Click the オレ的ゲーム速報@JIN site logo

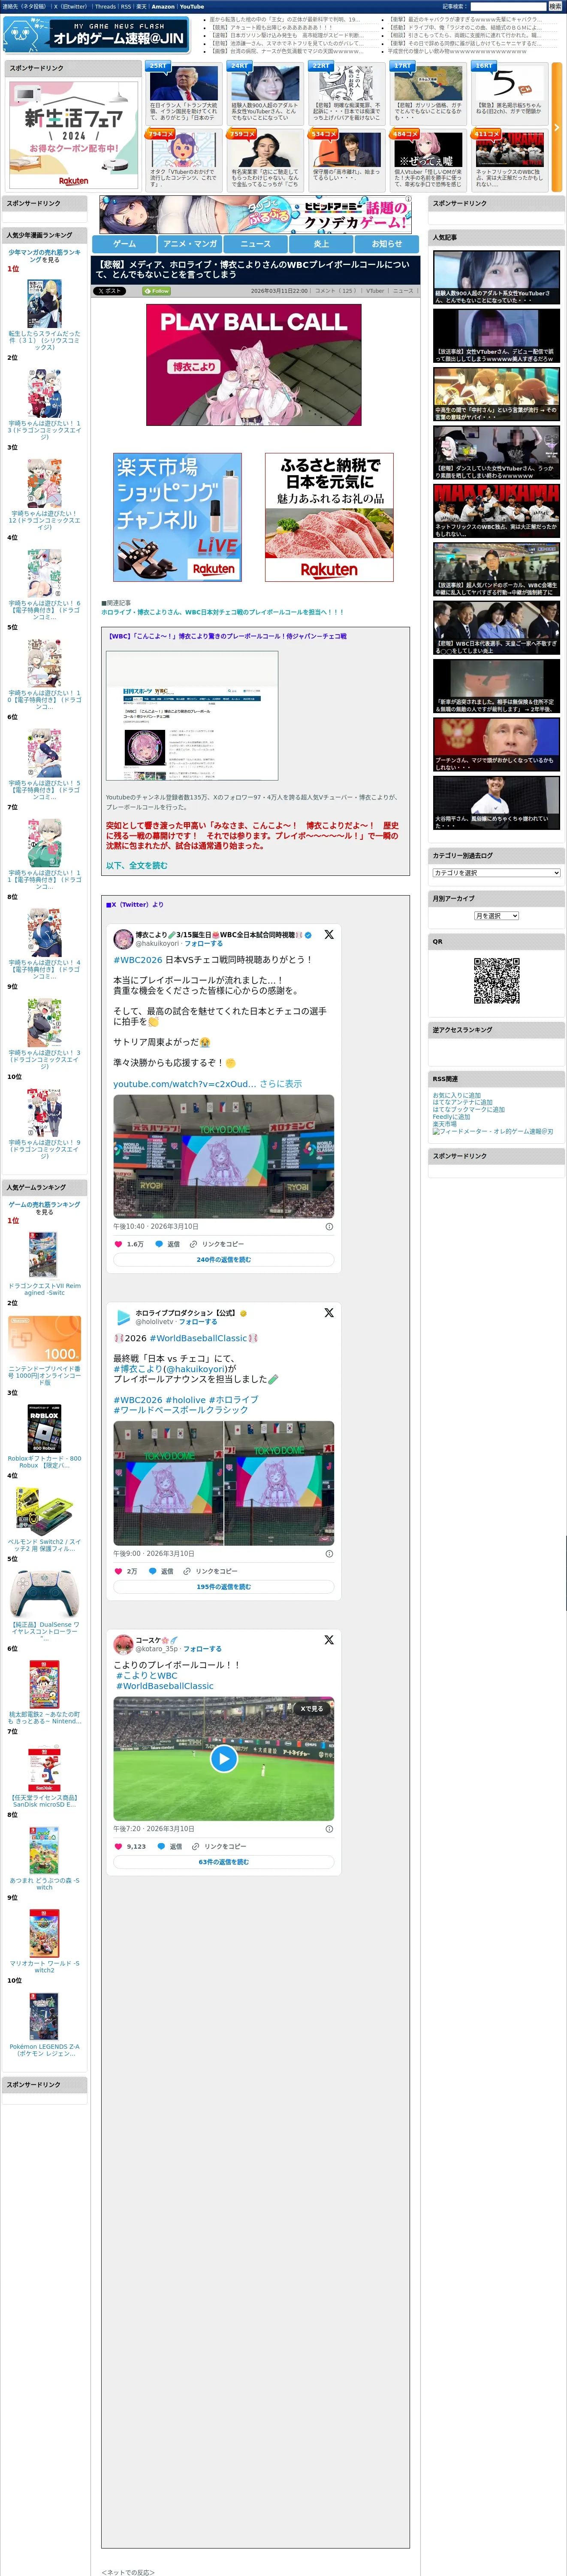click(97, 35)
